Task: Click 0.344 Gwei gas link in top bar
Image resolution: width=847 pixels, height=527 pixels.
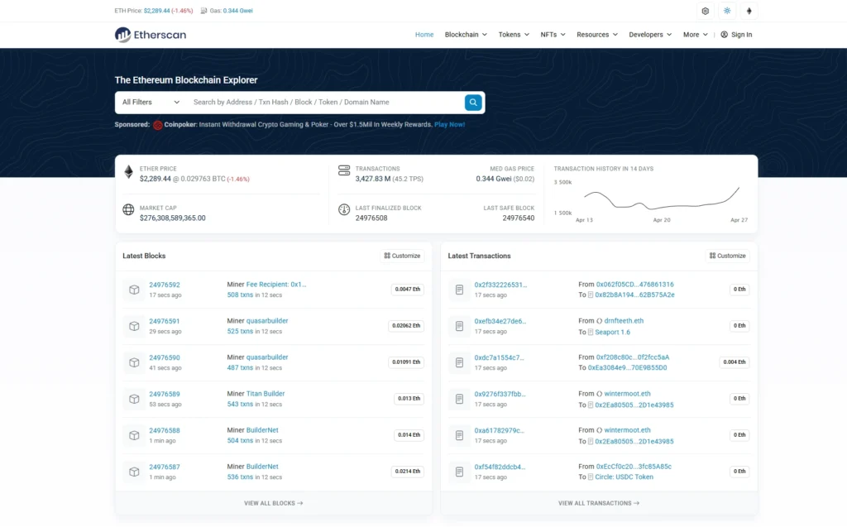Action: 237,11
